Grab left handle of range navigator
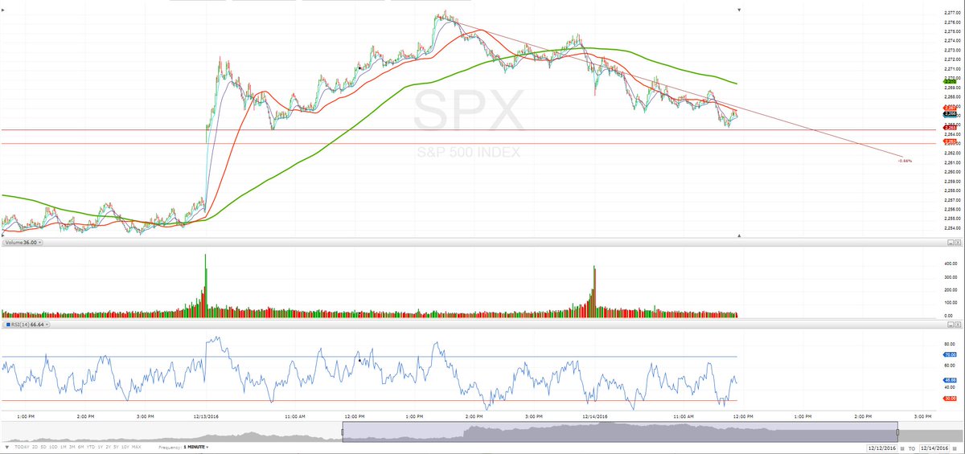The height and width of the screenshot is (454, 965). 343,433
